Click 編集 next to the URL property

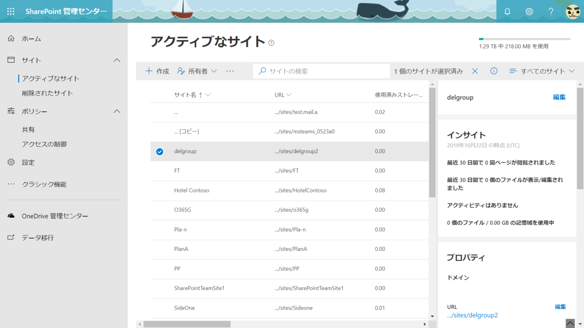click(x=560, y=307)
